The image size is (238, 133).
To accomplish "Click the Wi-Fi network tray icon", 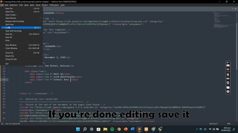I will [210, 129].
